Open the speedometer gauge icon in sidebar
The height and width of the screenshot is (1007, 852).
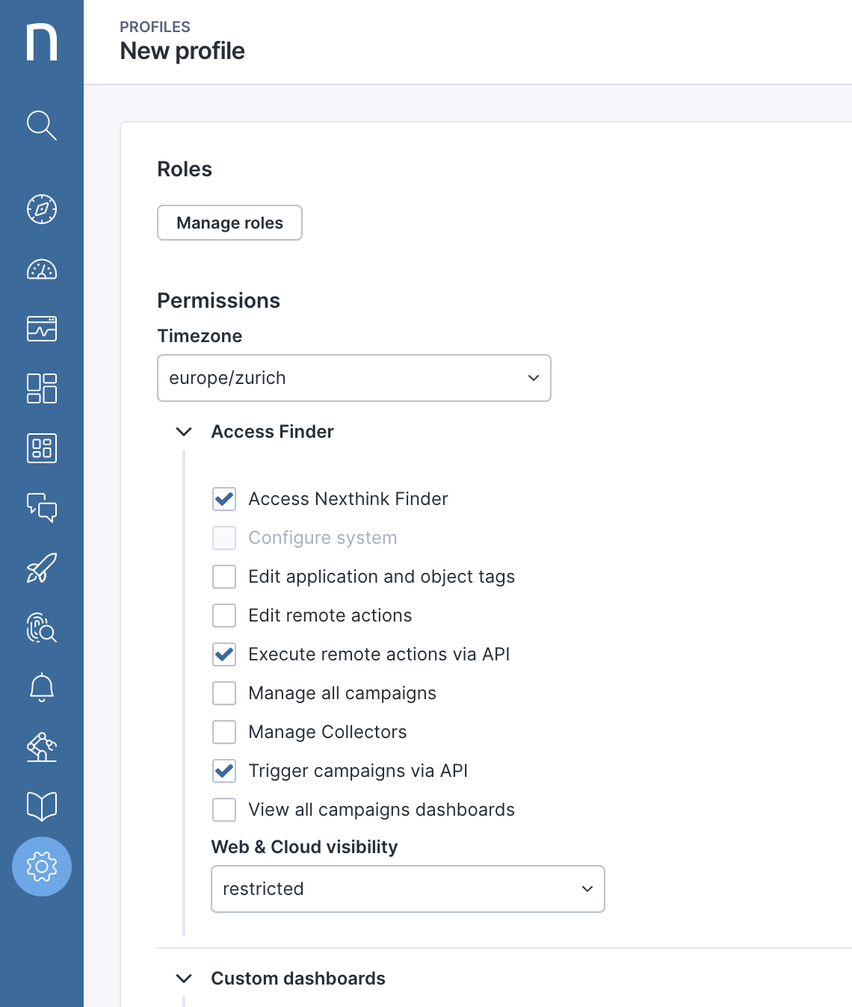tap(42, 269)
